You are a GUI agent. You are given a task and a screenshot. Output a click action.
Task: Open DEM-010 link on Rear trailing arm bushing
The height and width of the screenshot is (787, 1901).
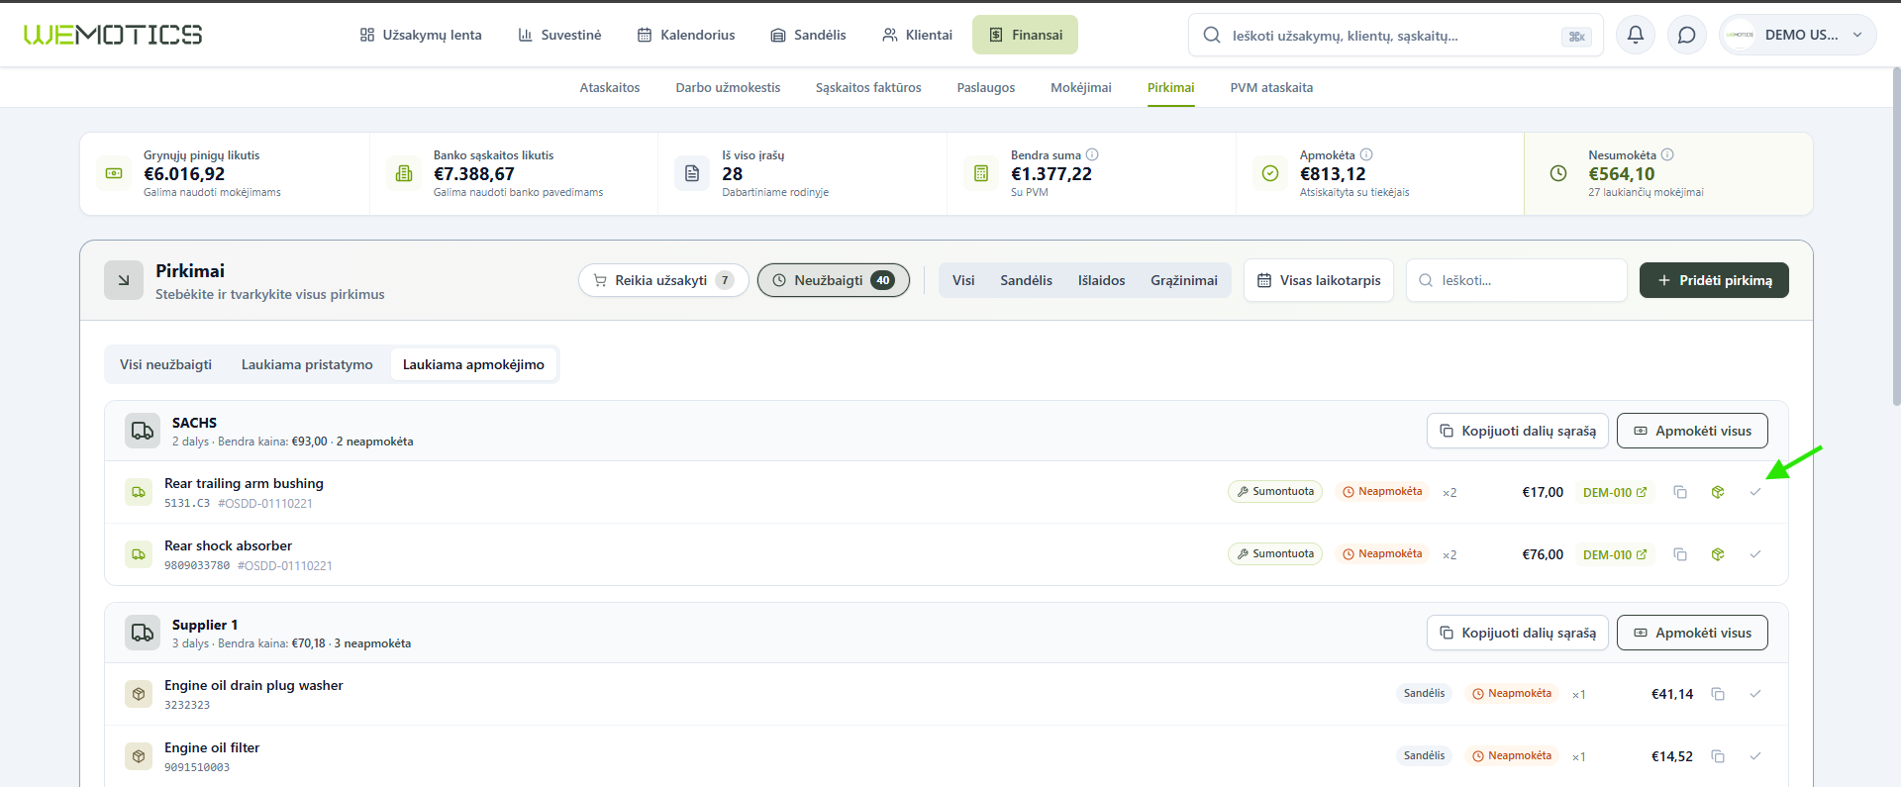coord(1615,492)
